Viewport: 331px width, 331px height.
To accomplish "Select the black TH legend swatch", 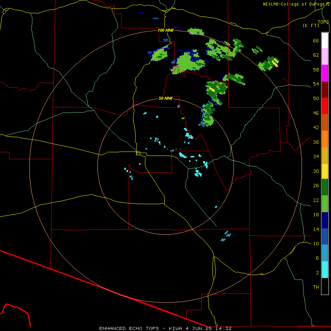I will coord(325,286).
